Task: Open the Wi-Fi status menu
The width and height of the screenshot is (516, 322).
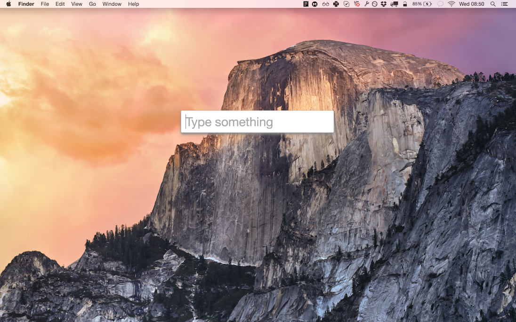Action: click(451, 4)
